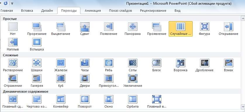
Task: Apply the Вспышка transition
Action: coord(37,44)
